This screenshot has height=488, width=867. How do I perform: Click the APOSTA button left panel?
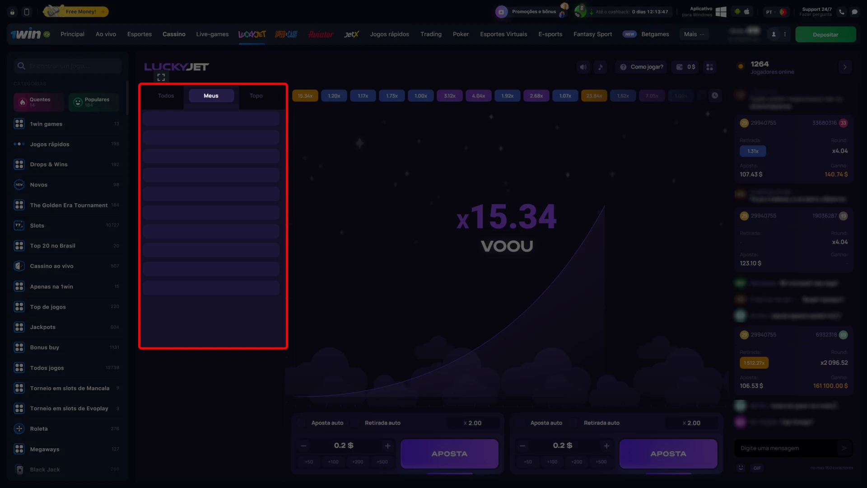coord(450,454)
